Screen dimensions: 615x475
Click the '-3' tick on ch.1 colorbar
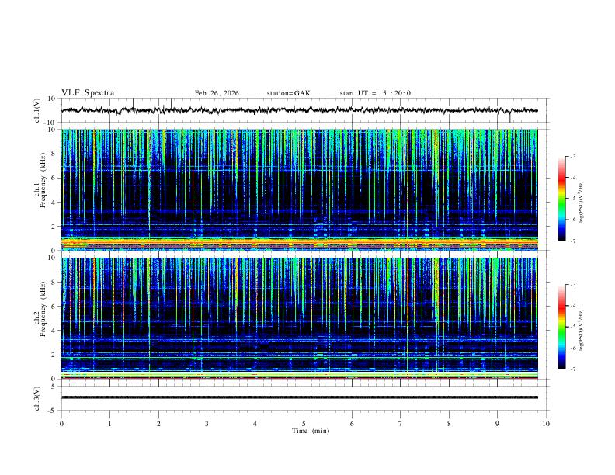pos(572,156)
